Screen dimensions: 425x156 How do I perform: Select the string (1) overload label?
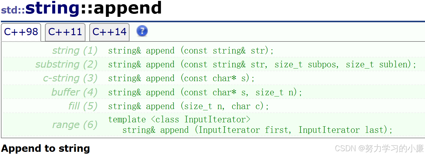click(75, 50)
